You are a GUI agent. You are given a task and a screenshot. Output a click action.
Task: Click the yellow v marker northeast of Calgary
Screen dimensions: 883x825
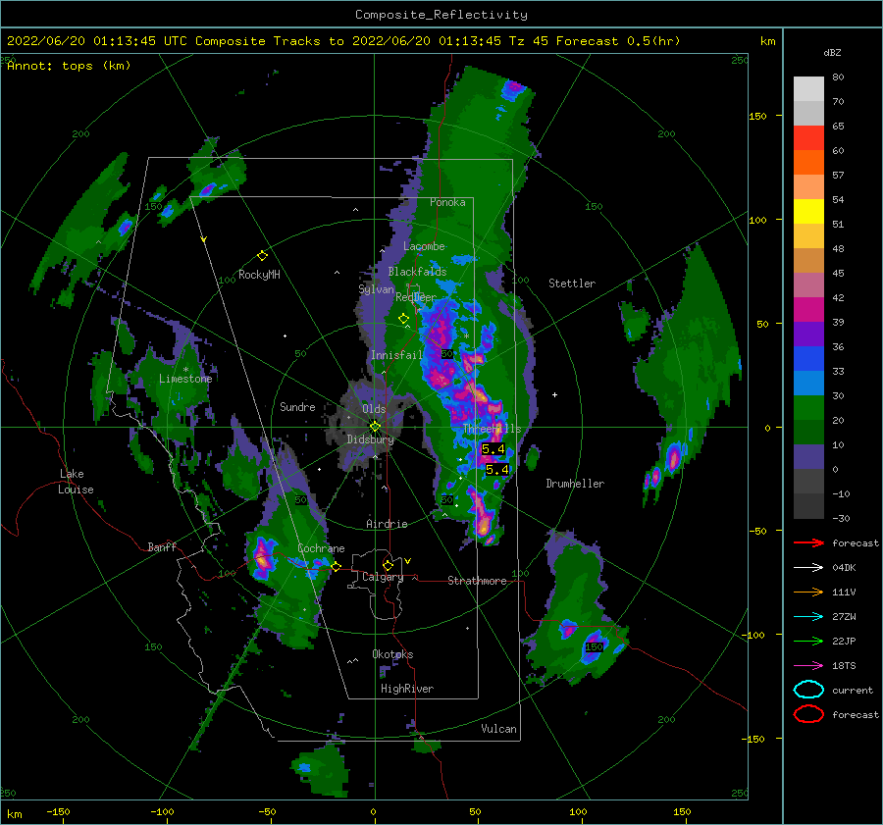[x=408, y=561]
